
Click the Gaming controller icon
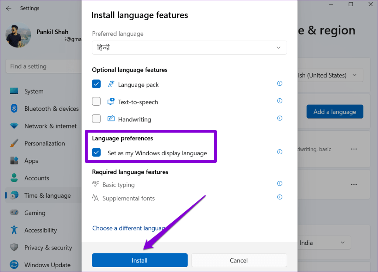[x=13, y=213]
